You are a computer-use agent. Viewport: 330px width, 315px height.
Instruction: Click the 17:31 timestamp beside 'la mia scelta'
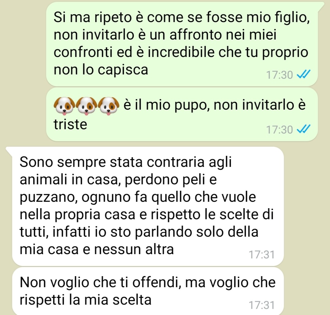point(262,305)
